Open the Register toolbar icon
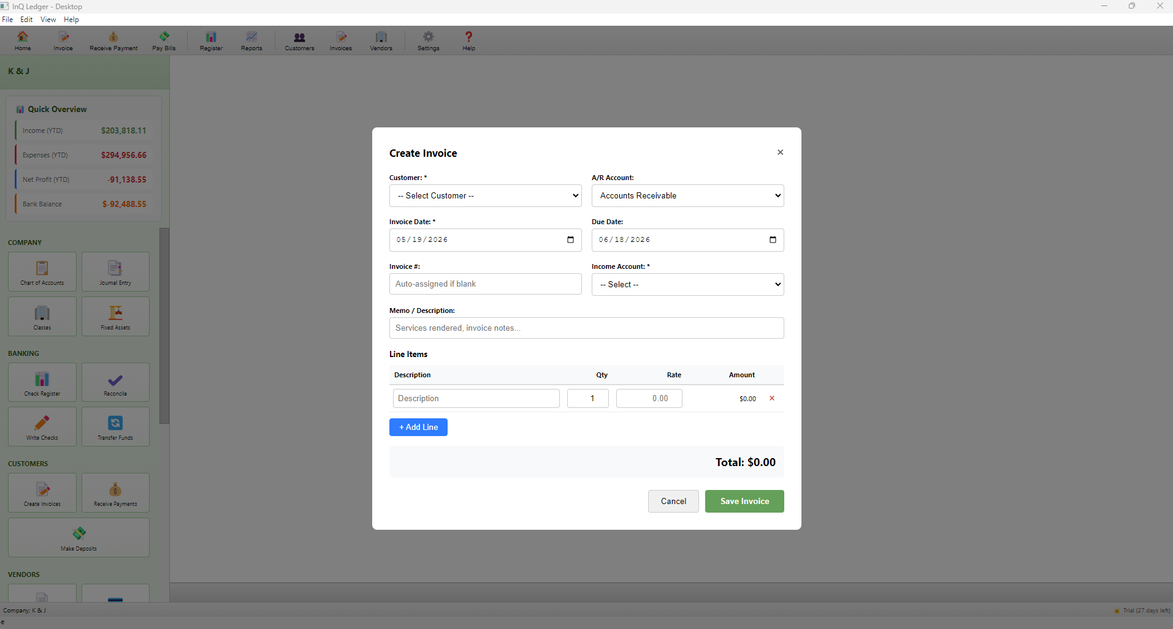This screenshot has height=629, width=1173. [211, 40]
